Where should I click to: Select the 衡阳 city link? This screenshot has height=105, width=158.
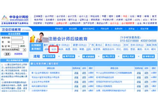tap(140, 49)
